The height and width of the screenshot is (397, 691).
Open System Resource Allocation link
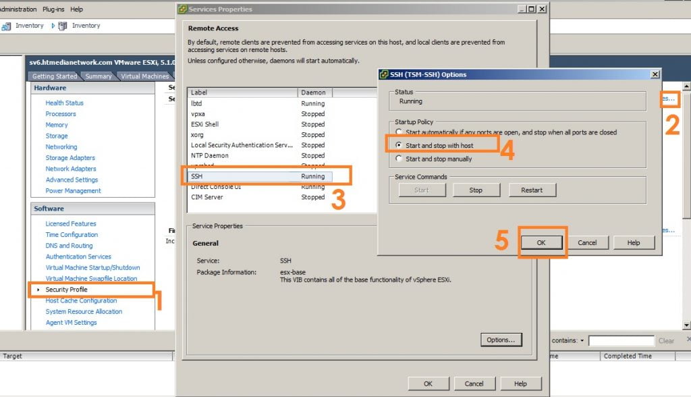[x=84, y=312]
